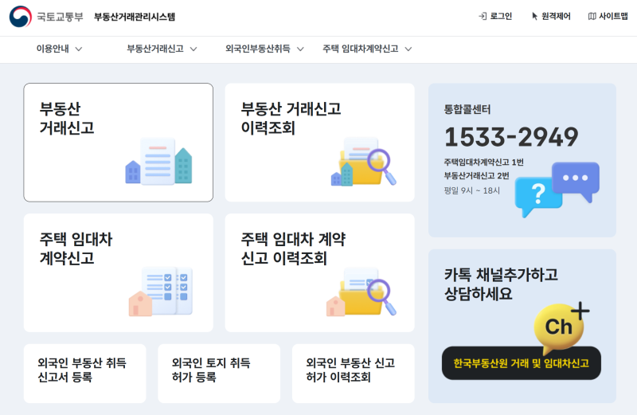Click 부동산거래관리시스템 site title

pyautogui.click(x=135, y=17)
